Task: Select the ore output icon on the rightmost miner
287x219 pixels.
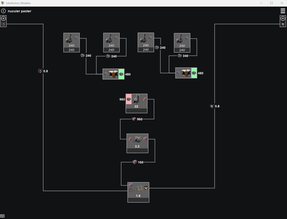Action: click(x=187, y=38)
